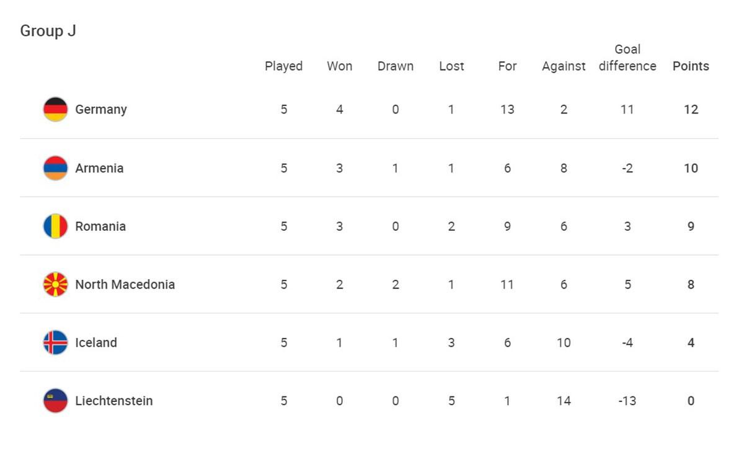Click the Drawn column header
Image resolution: width=744 pixels, height=464 pixels.
(x=396, y=66)
